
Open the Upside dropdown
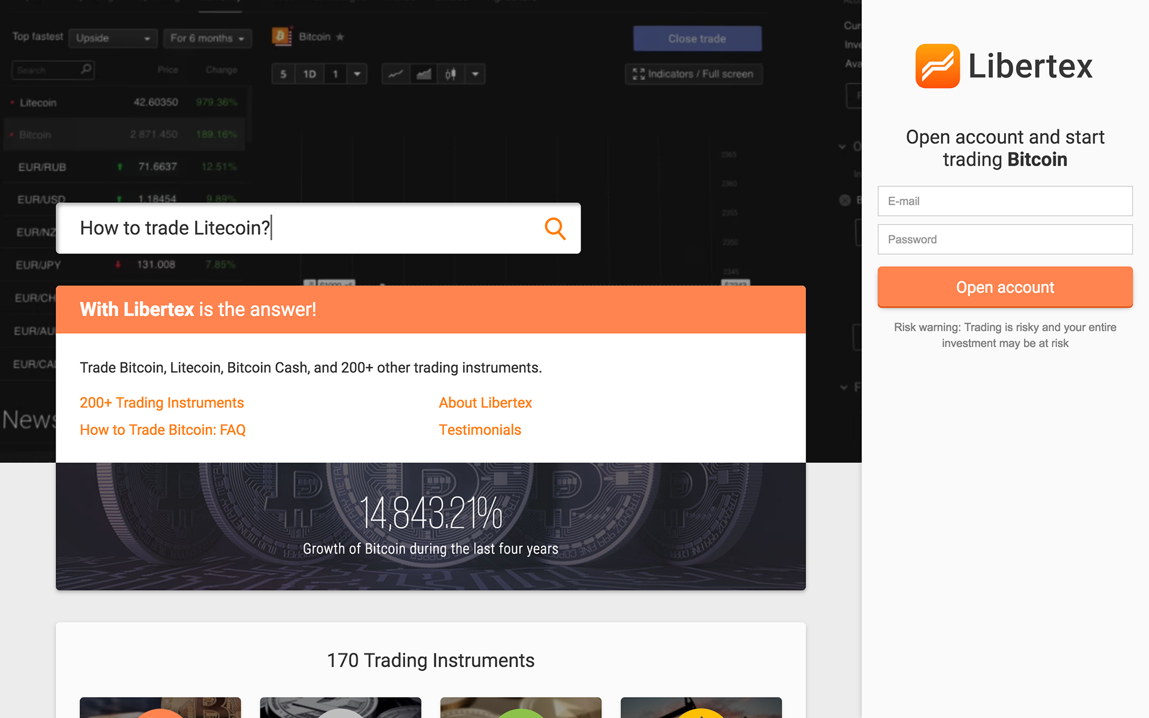point(113,38)
